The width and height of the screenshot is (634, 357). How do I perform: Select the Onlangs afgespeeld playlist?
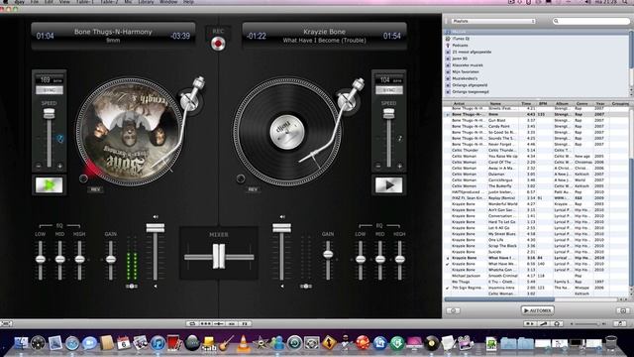(x=470, y=85)
